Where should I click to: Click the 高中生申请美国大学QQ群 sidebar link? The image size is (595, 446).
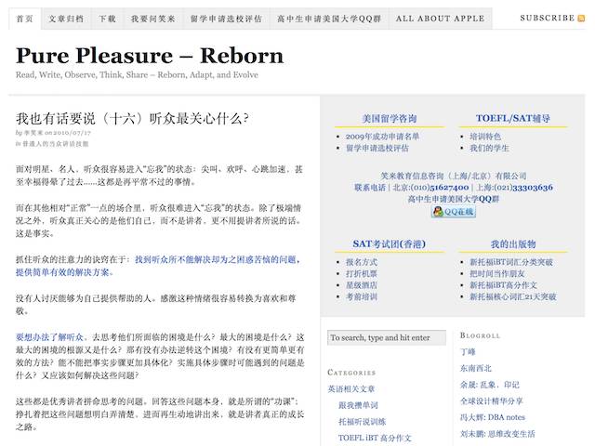click(x=453, y=198)
